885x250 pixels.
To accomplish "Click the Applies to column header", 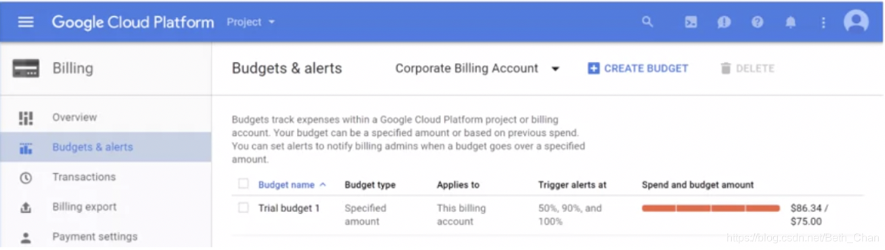I will [x=458, y=184].
